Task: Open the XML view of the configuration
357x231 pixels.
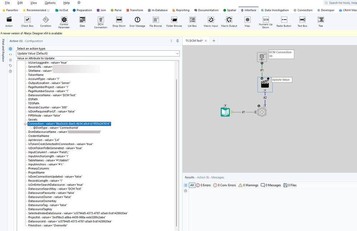Action: (10, 54)
